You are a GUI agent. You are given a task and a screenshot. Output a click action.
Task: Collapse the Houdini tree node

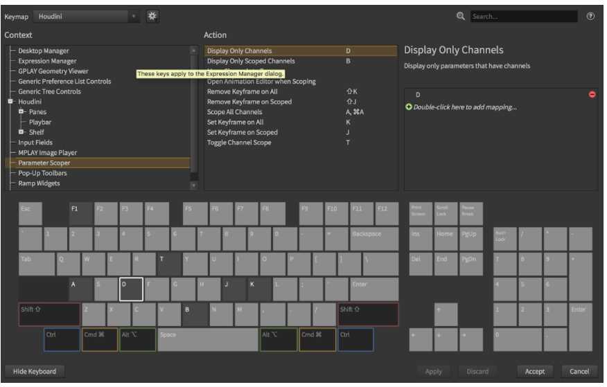10,101
